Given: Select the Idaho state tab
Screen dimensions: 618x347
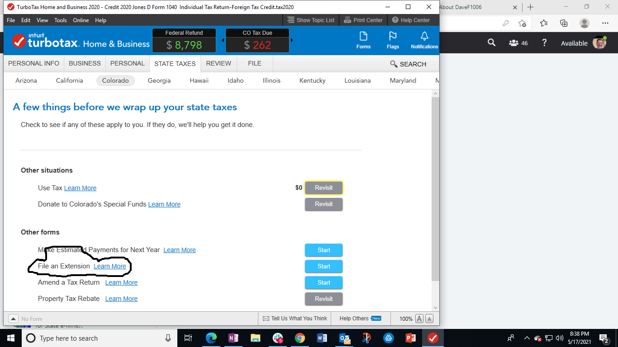Looking at the screenshot, I should (236, 80).
